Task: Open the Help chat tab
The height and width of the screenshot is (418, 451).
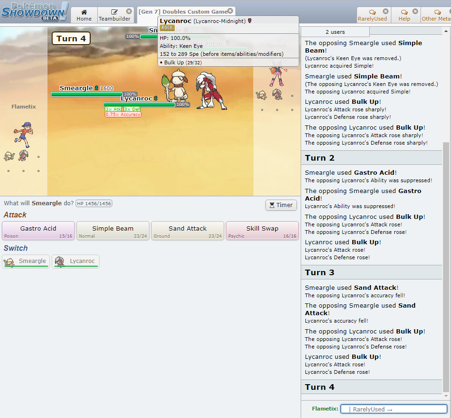Action: click(x=404, y=15)
